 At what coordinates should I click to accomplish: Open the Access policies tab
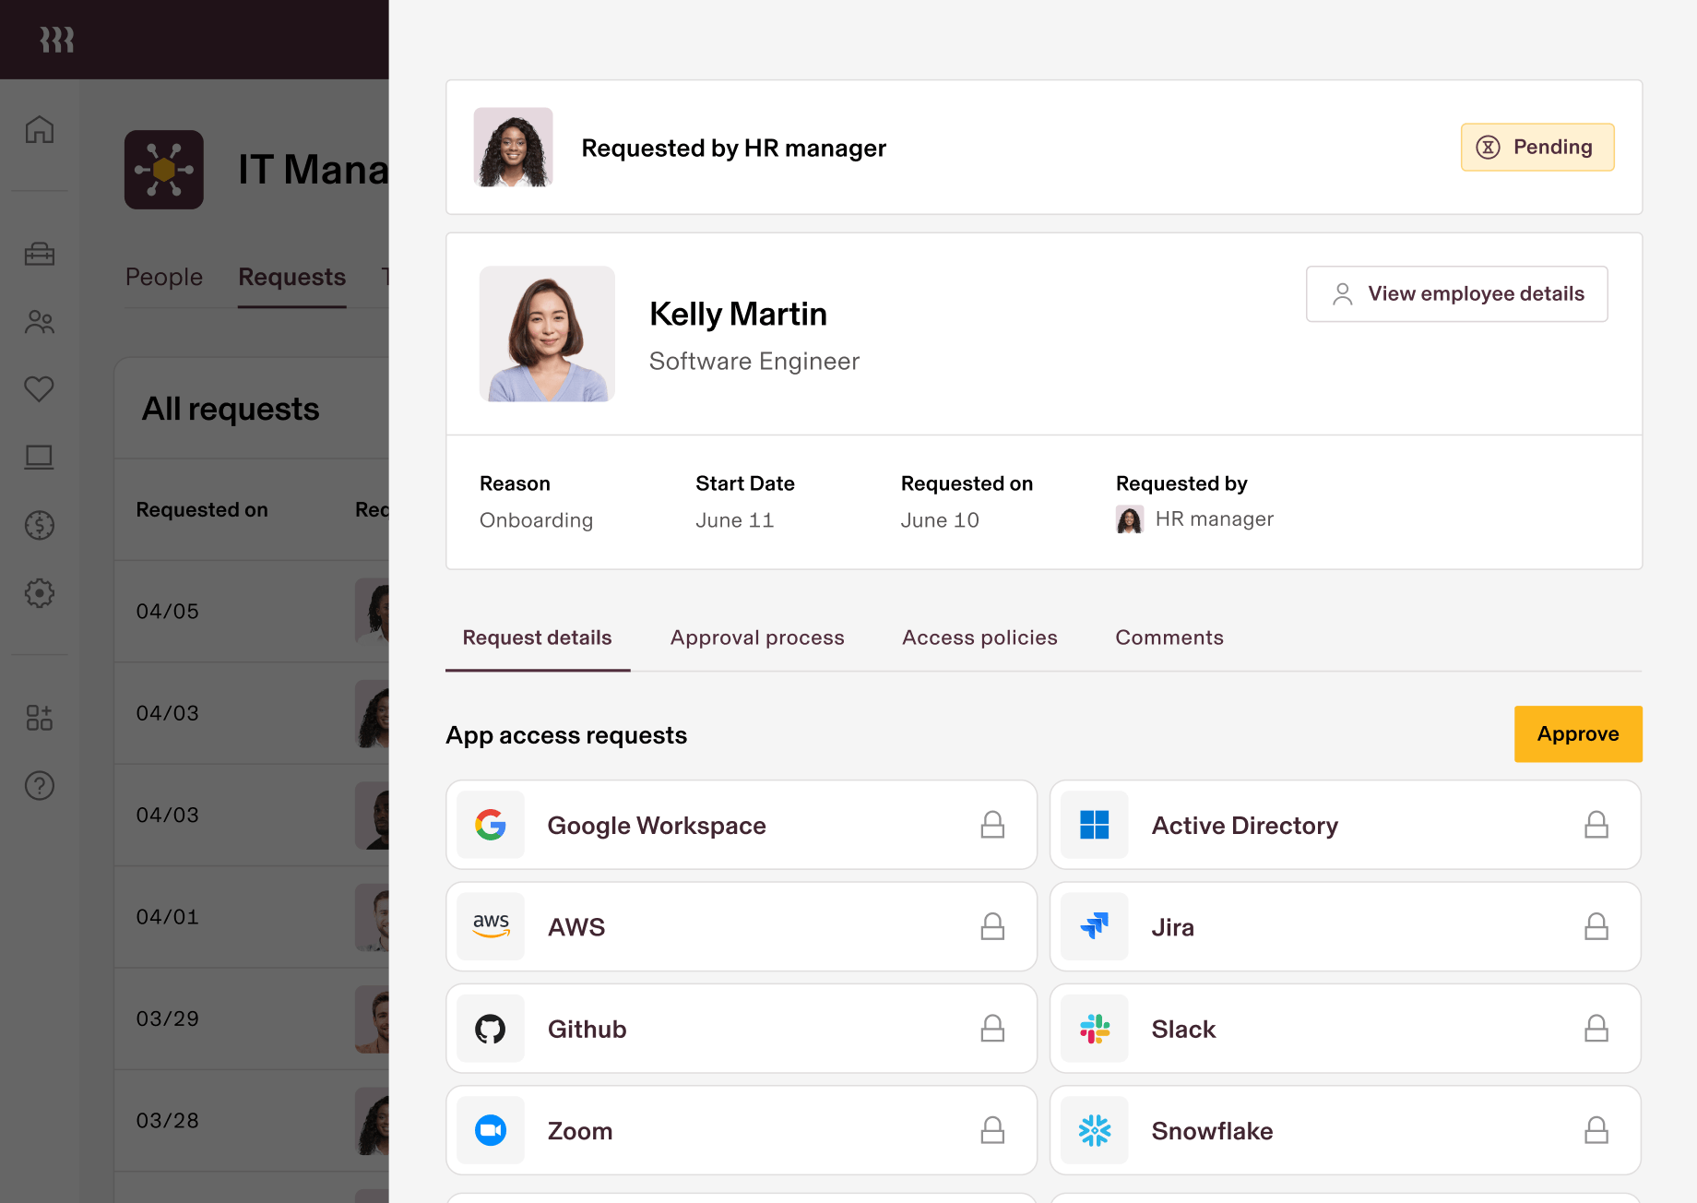pyautogui.click(x=979, y=637)
